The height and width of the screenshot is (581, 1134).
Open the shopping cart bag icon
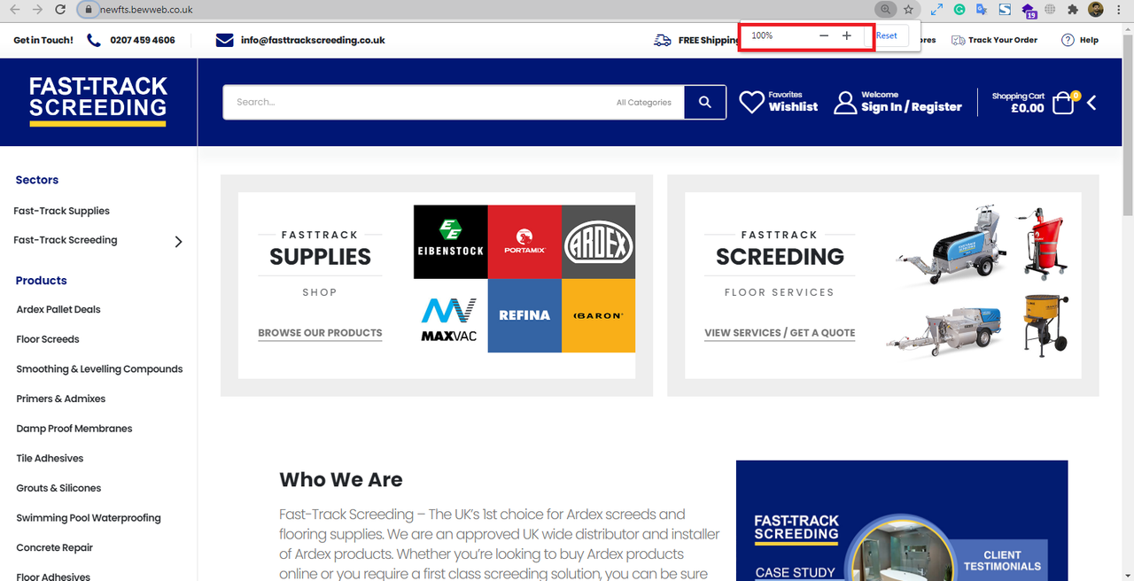[1064, 103]
